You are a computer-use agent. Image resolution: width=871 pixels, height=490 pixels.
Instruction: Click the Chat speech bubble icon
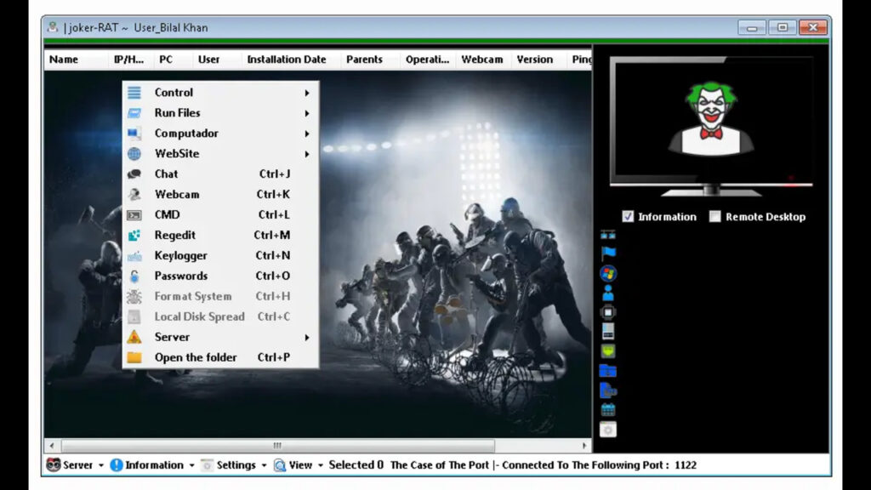pyautogui.click(x=134, y=174)
